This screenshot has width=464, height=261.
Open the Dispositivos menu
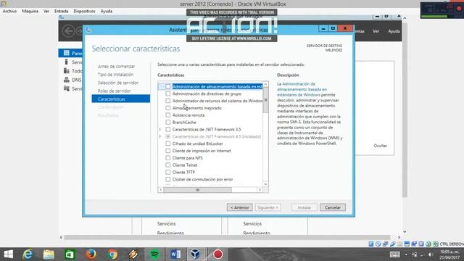tap(84, 11)
